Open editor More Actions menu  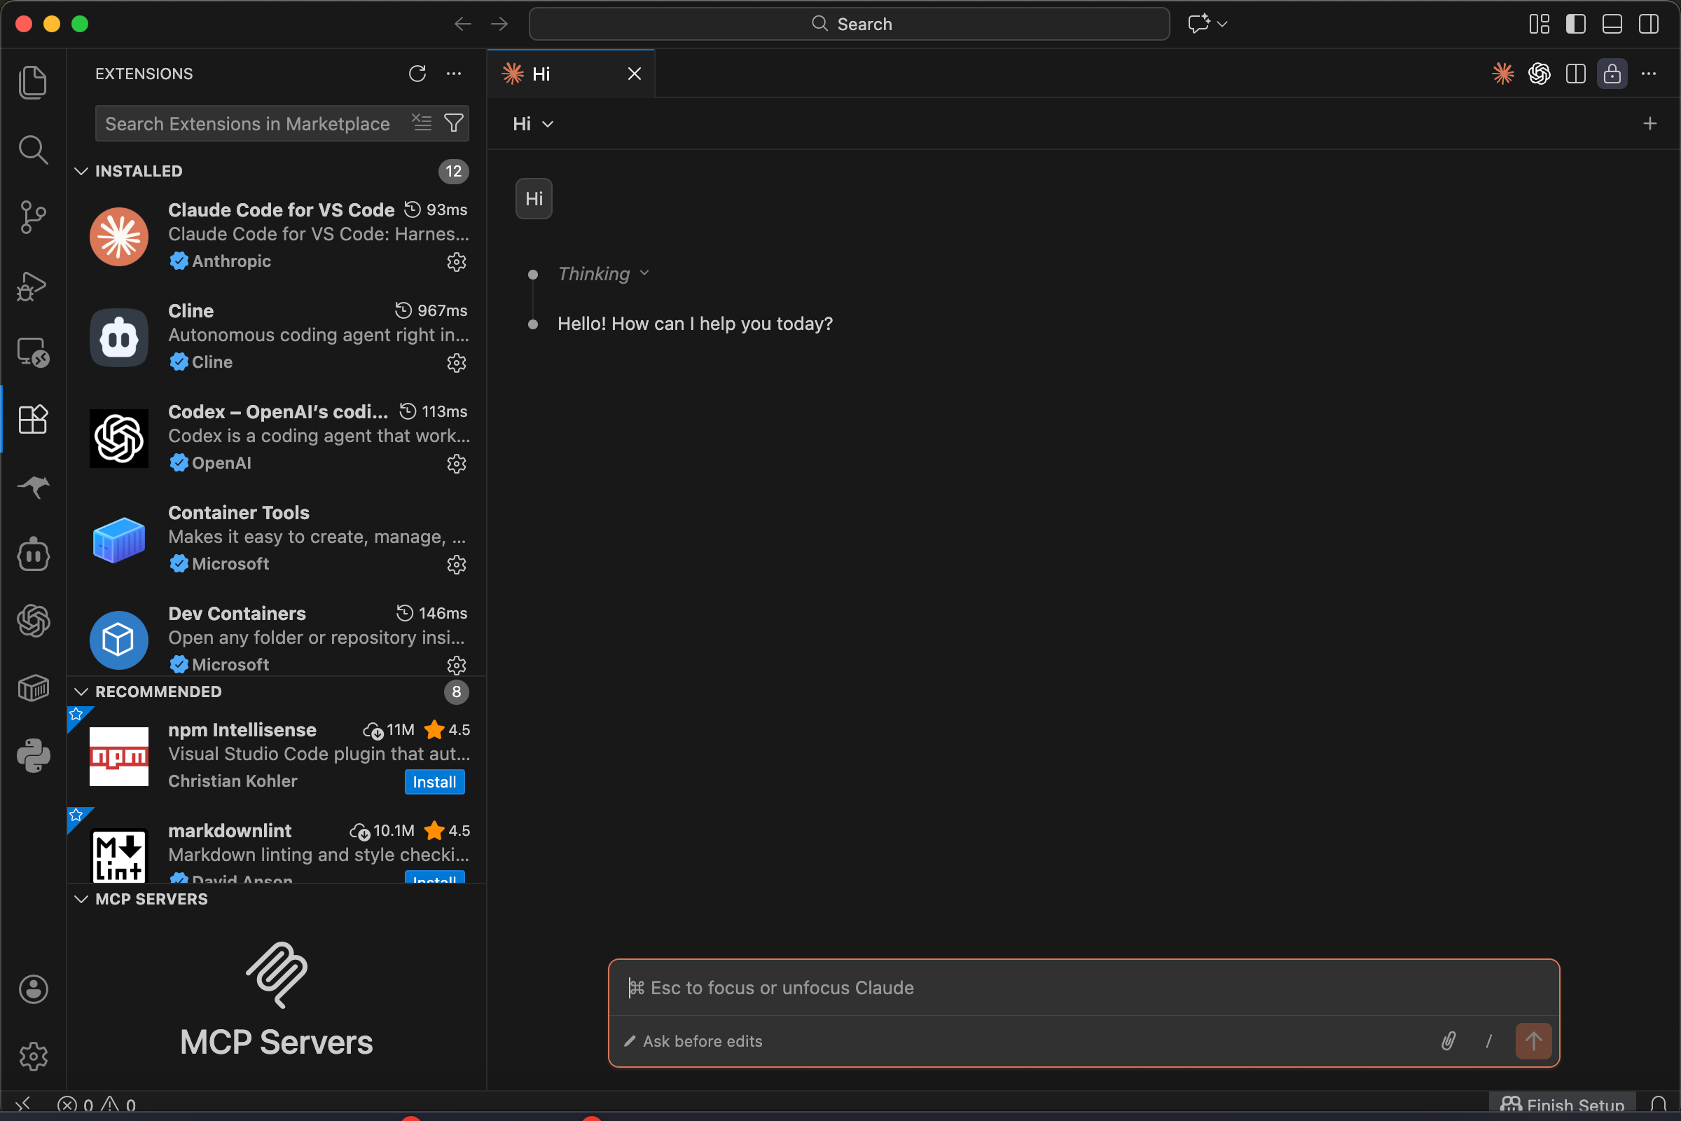[1649, 74]
